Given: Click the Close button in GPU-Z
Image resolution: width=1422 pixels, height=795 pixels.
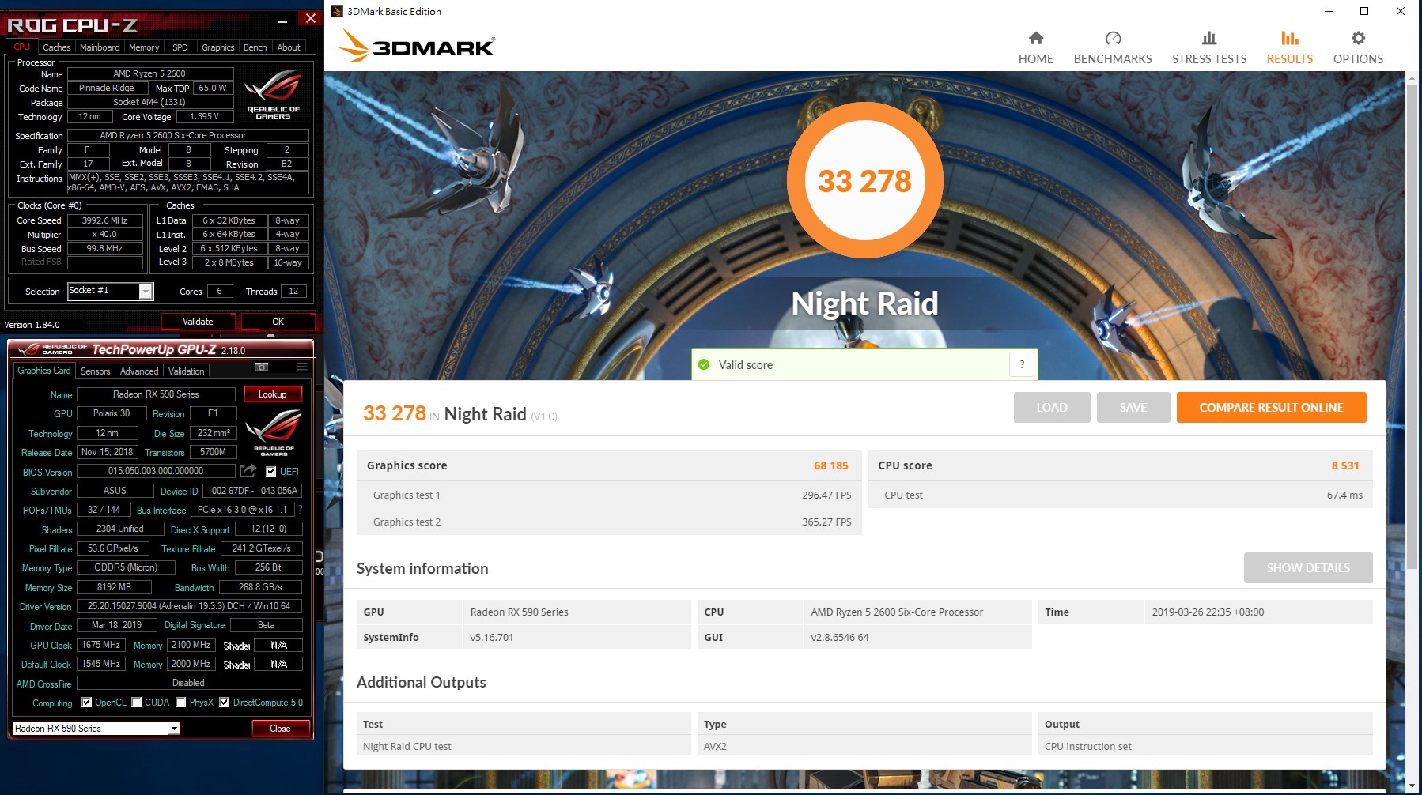Looking at the screenshot, I should [280, 729].
